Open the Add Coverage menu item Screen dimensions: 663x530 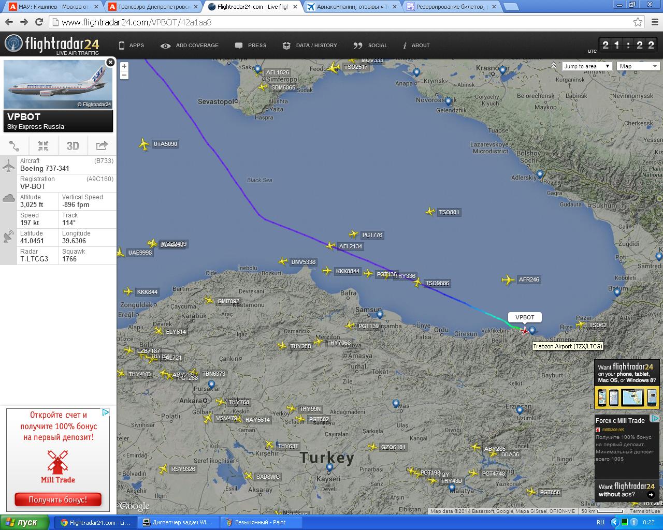pyautogui.click(x=190, y=46)
